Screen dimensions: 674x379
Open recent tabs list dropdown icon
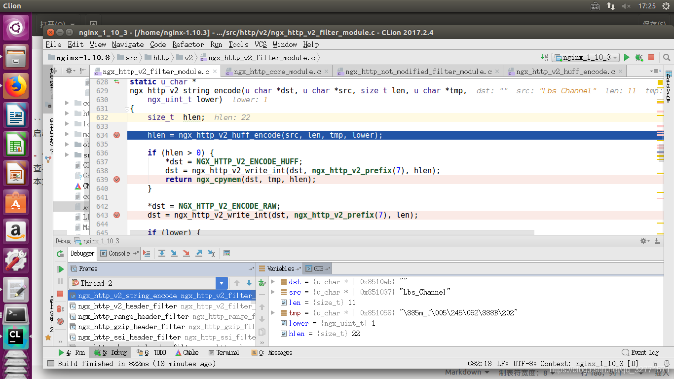coord(654,71)
